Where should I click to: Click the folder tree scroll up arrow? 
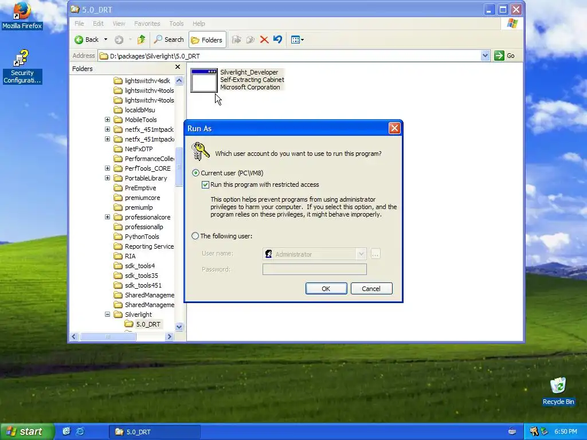[179, 80]
